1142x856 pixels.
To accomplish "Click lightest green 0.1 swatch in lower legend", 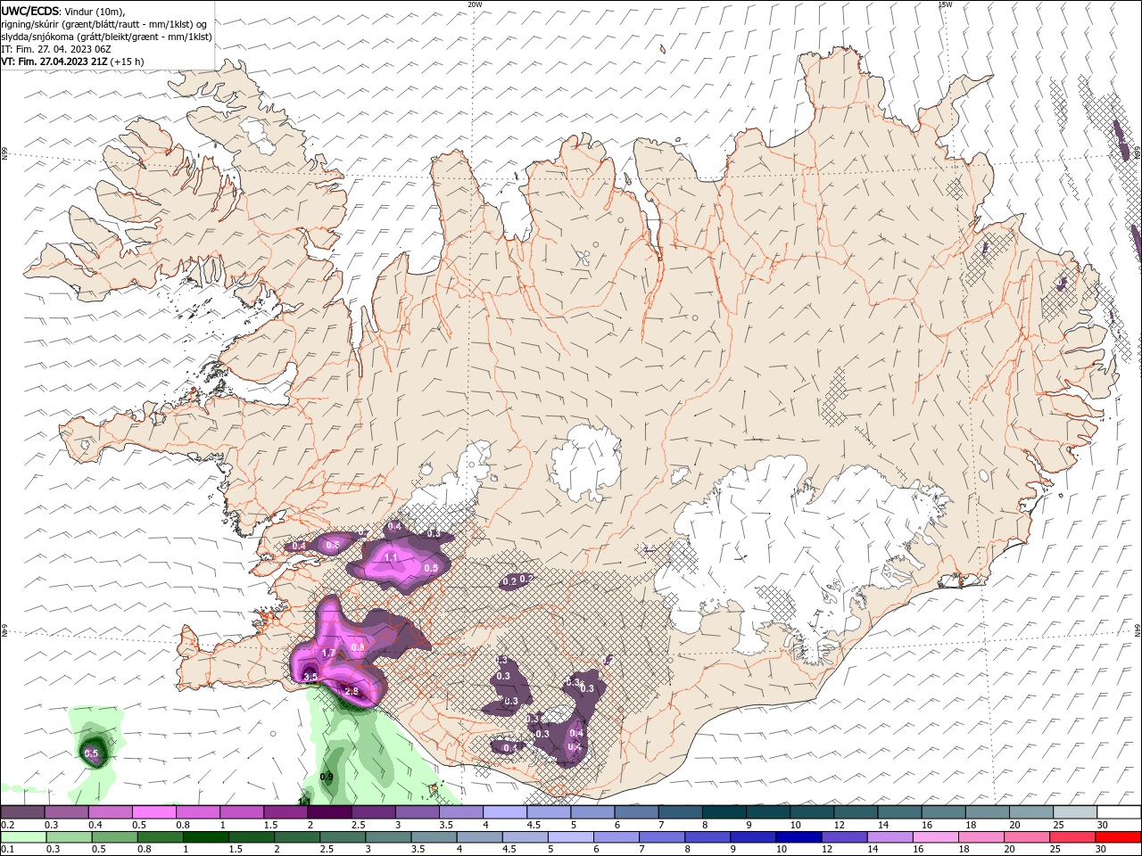I will click(x=22, y=837).
